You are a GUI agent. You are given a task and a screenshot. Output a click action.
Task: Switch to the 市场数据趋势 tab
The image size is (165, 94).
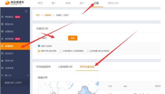(x=43, y=67)
